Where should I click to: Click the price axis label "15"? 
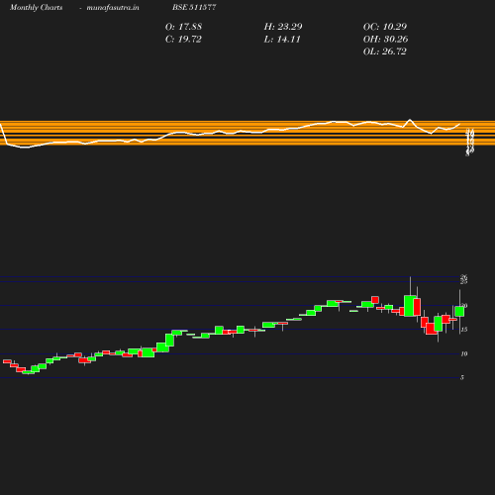tap(464, 330)
